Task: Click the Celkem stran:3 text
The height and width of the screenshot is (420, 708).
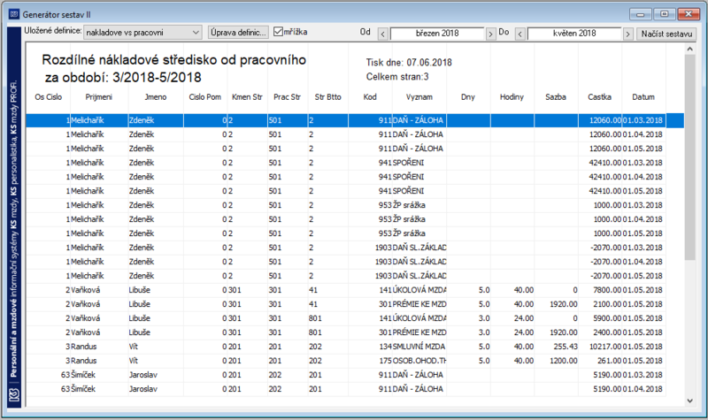Action: coord(397,77)
